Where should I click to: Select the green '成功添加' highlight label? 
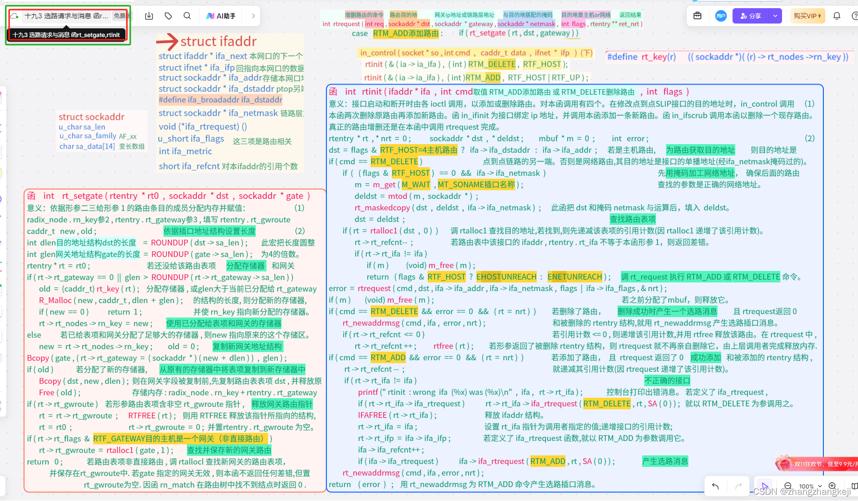coord(706,357)
